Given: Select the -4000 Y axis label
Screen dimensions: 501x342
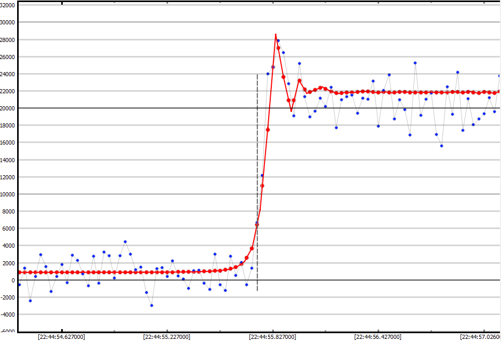Looking at the screenshot, I should [x=8, y=315].
